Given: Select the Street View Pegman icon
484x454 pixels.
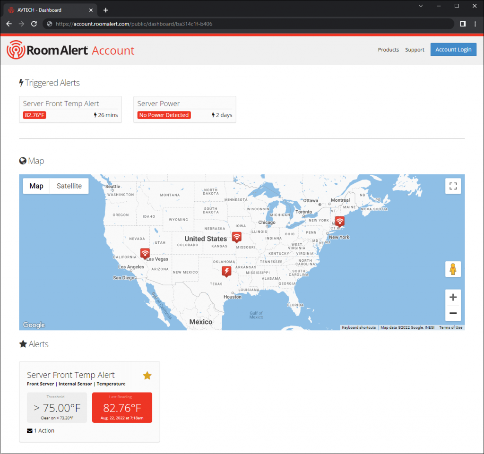Looking at the screenshot, I should [453, 269].
